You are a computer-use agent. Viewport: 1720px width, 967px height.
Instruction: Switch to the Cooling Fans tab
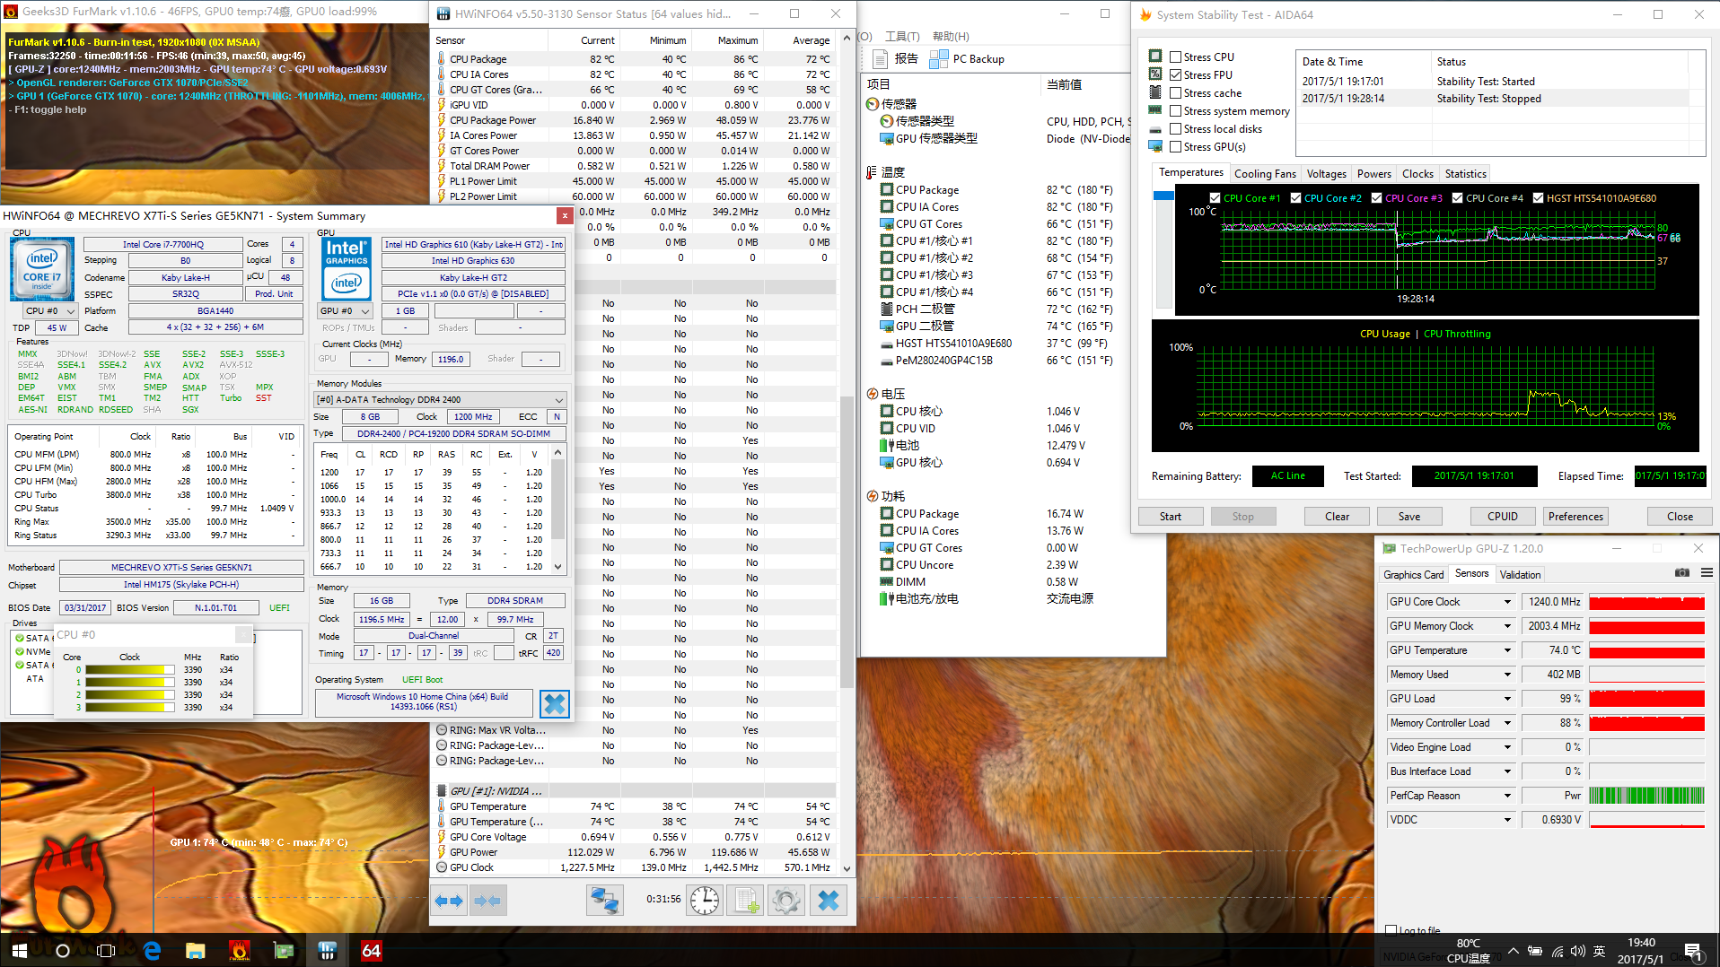click(x=1265, y=174)
